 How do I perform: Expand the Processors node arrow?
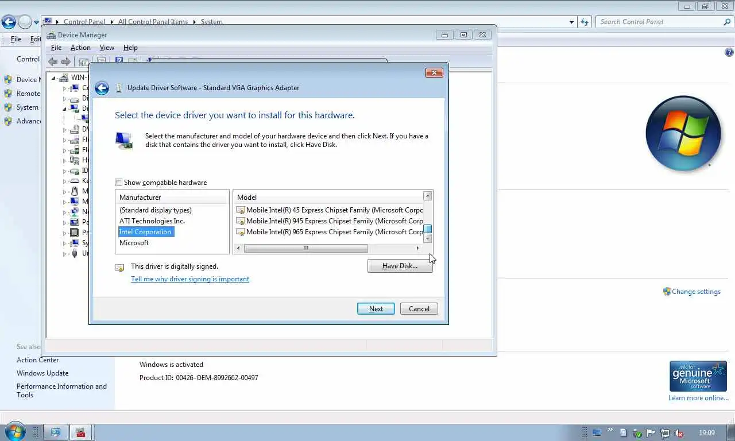coord(64,233)
